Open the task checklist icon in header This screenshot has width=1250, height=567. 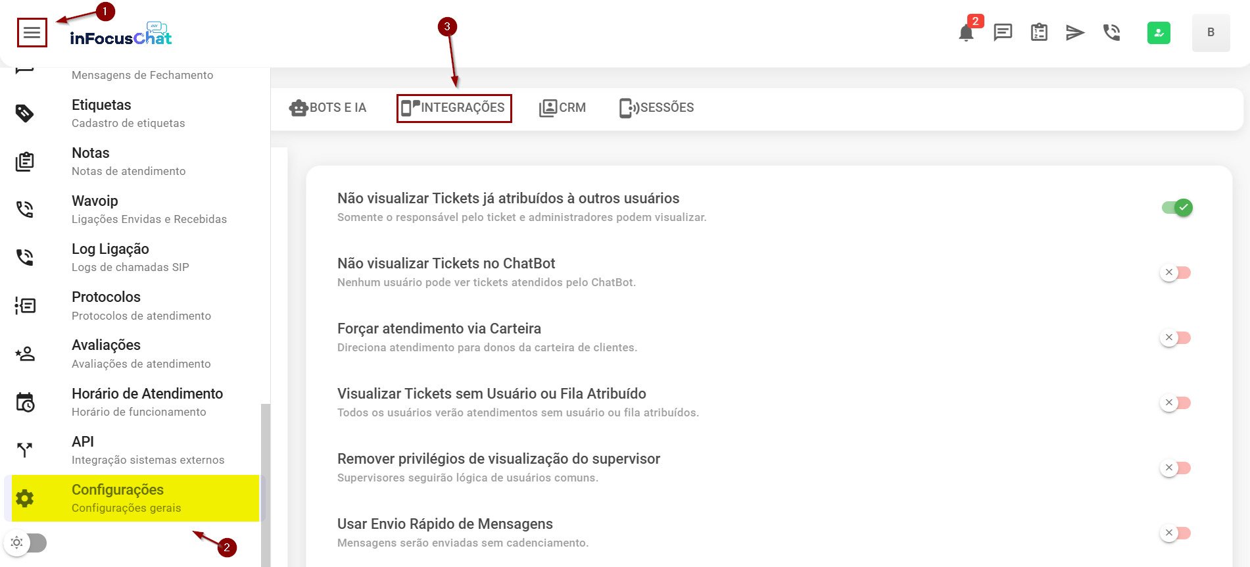click(x=1039, y=32)
